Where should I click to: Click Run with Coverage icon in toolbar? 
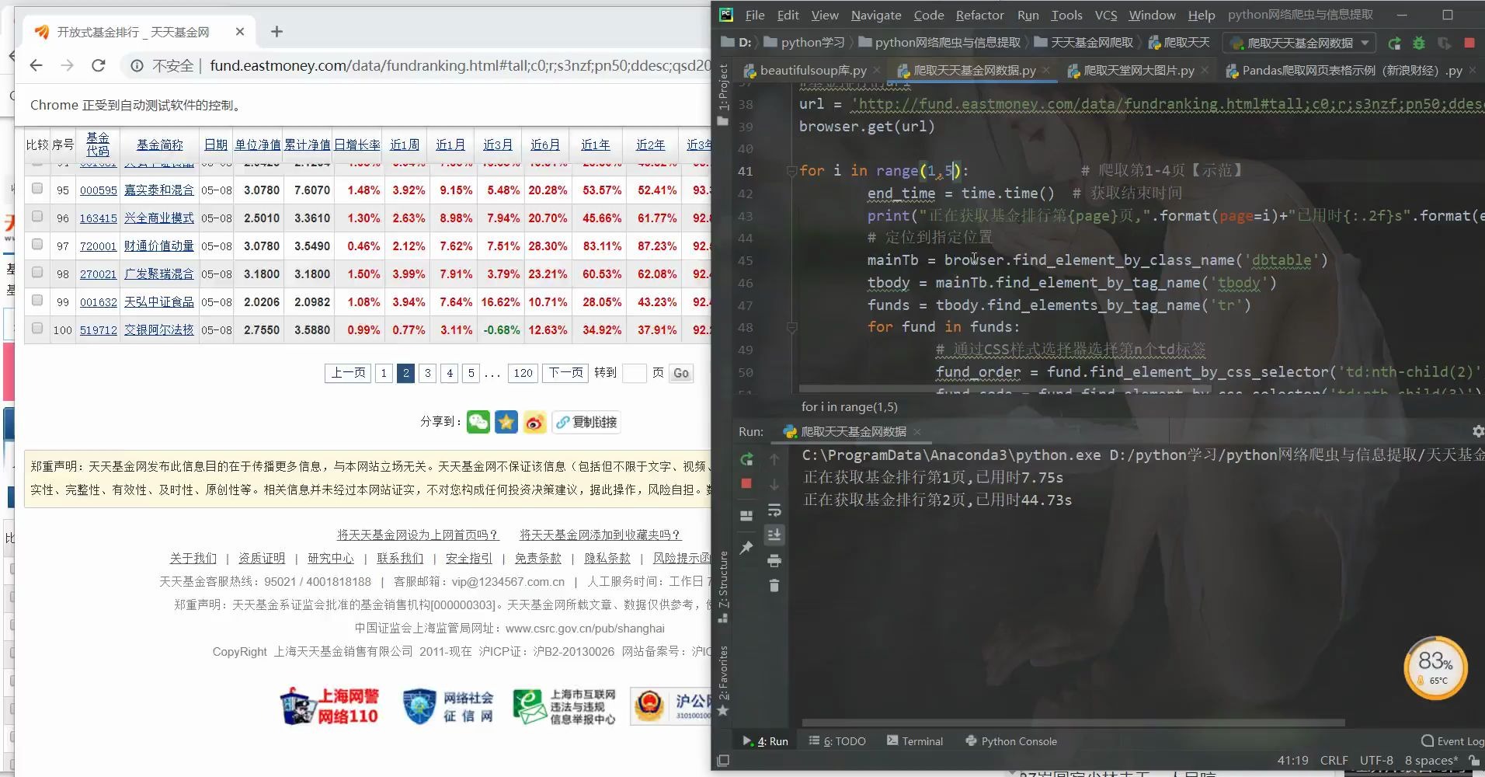click(1444, 43)
